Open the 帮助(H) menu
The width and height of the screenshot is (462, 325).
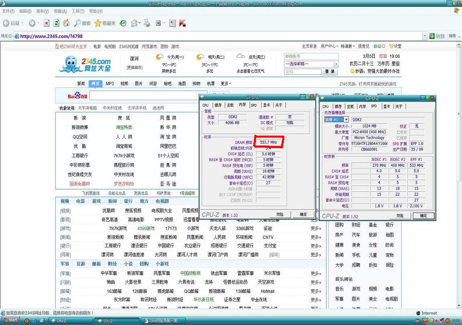click(x=95, y=11)
